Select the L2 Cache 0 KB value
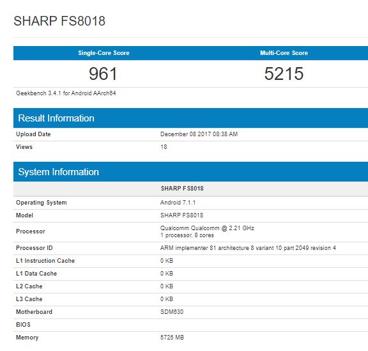Screen dimensions: 368x351 point(167,286)
